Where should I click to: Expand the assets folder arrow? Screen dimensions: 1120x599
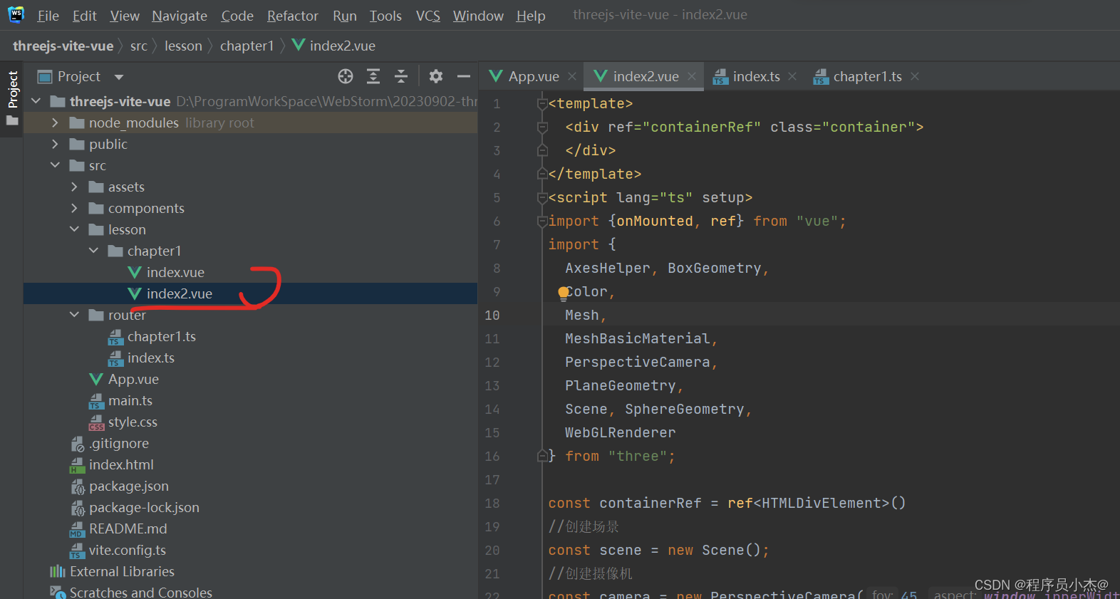[74, 187]
